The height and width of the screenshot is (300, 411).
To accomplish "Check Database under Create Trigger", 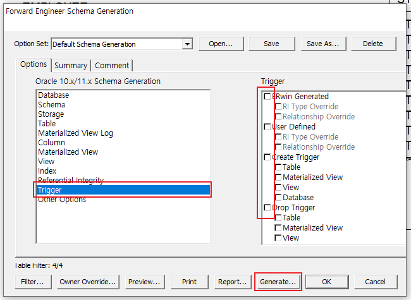I will pyautogui.click(x=278, y=198).
